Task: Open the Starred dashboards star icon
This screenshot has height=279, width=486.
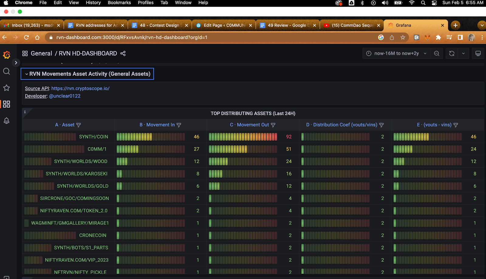Action: tap(6, 88)
